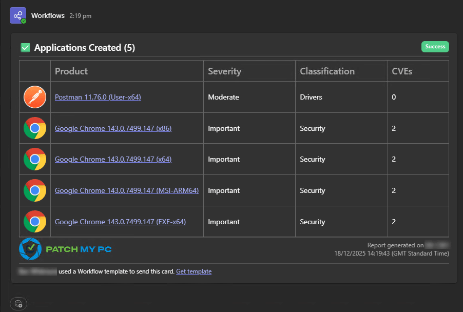463x312 pixels.
Task: Open Google Chrome 143.0.7499.147 (x86) link
Action: click(113, 128)
